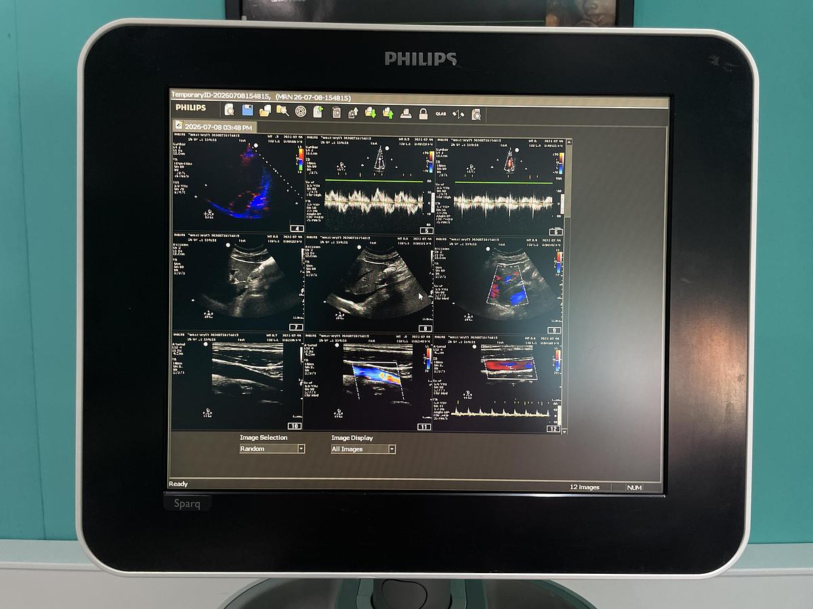The image size is (813, 609).
Task: Select thumbnail 11 vascular color flow image
Action: click(x=369, y=382)
